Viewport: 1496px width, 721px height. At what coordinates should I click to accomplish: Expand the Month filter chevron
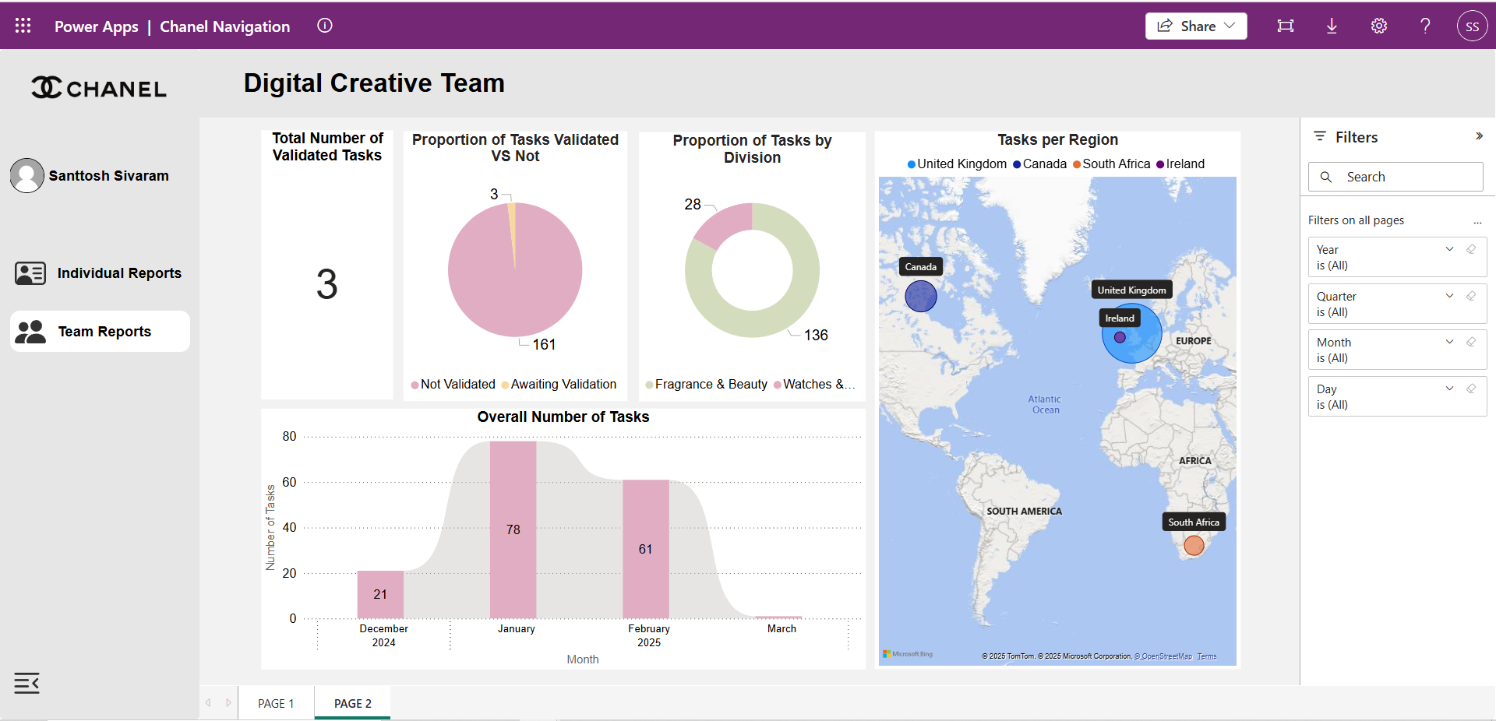1449,342
